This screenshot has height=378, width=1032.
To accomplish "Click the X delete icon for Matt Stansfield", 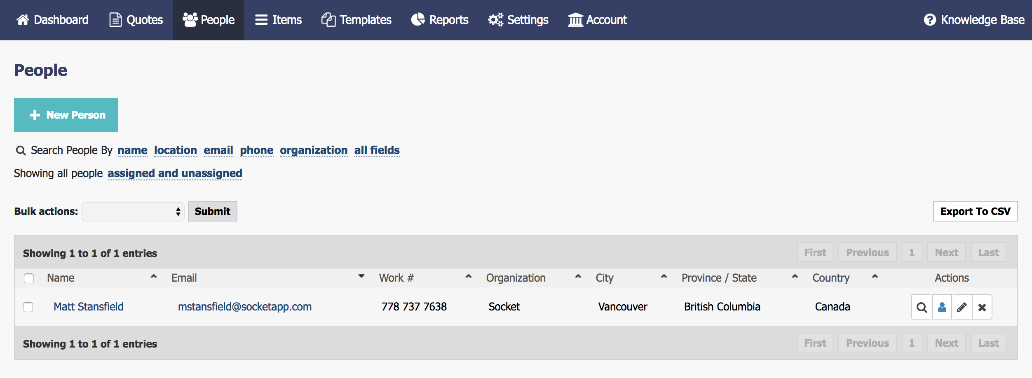I will point(982,307).
